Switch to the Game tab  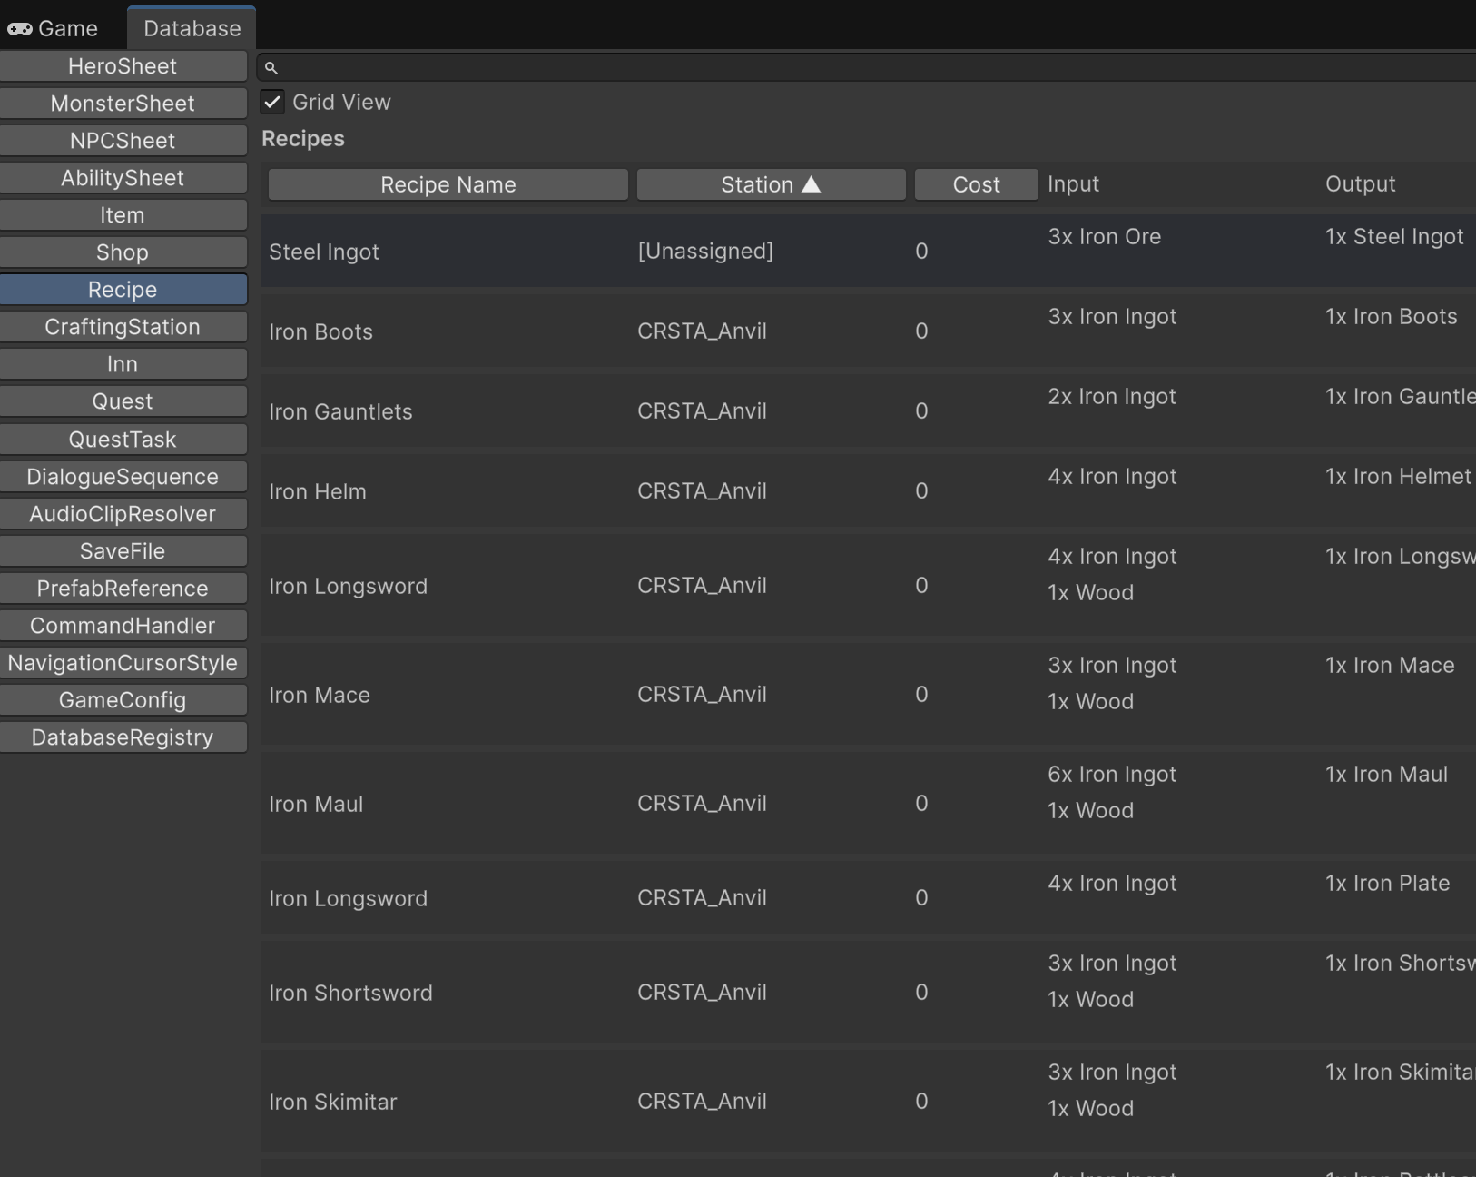(54, 28)
